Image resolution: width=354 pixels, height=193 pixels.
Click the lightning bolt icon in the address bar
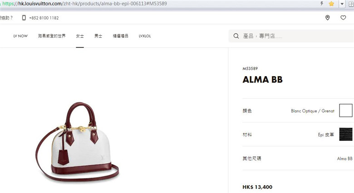(x=322, y=3)
